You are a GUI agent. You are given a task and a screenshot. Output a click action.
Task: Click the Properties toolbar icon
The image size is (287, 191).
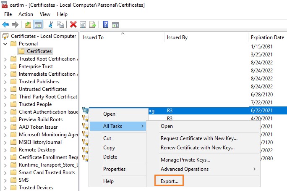[83, 24]
